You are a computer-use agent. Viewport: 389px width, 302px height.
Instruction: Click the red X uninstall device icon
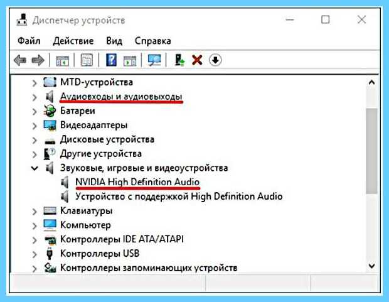pos(197,60)
